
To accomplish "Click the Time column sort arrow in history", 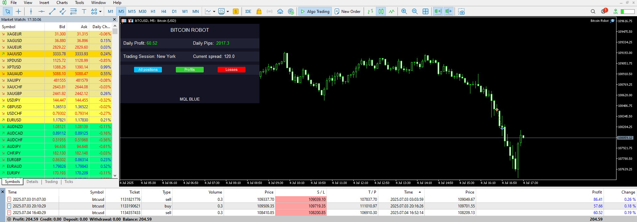I will click(x=420, y=192).
